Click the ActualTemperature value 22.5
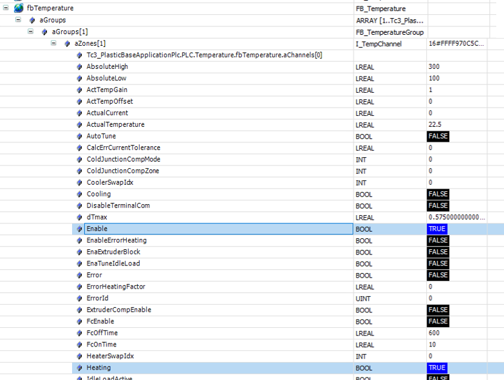The image size is (504, 380). tap(435, 124)
